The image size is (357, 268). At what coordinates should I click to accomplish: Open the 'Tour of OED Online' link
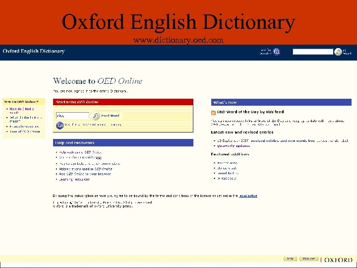tap(25, 132)
